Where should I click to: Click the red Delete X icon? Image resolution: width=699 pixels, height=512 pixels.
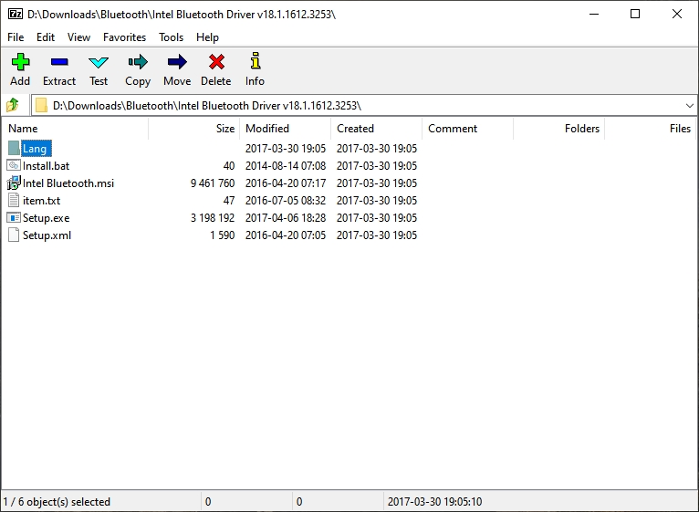216,61
